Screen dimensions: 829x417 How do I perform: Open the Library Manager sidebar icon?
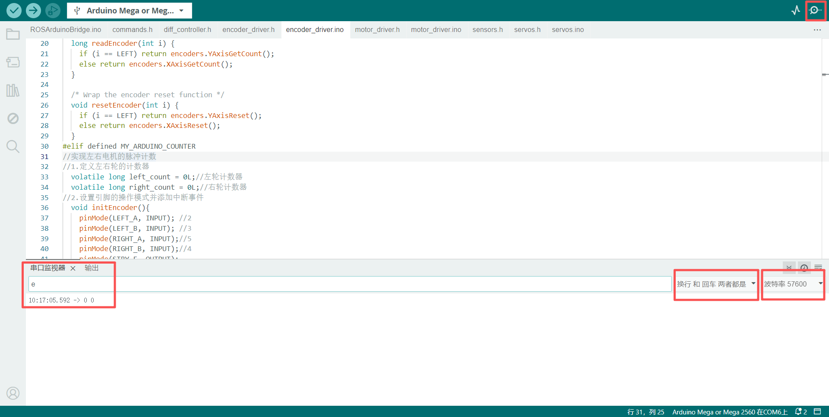(x=13, y=90)
